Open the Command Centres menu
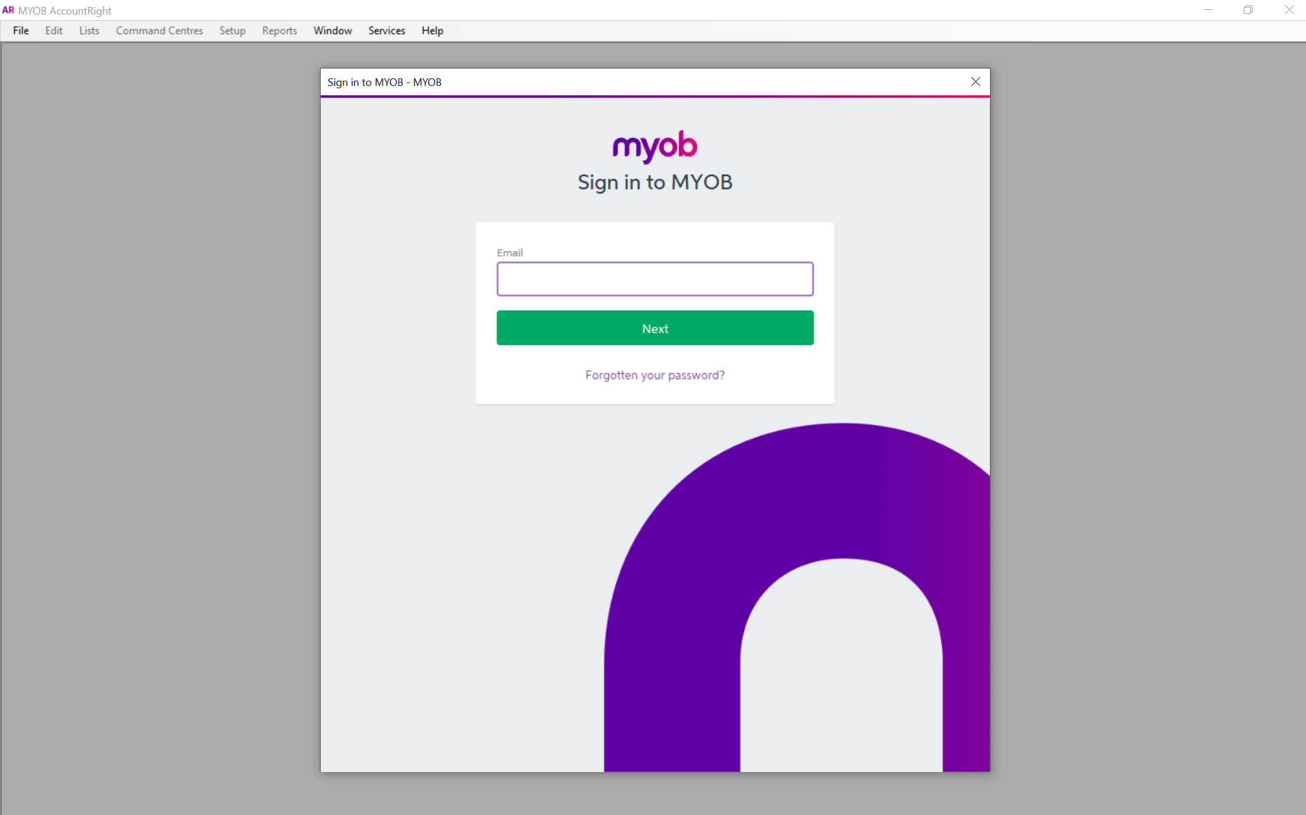The width and height of the screenshot is (1306, 815). pos(159,31)
